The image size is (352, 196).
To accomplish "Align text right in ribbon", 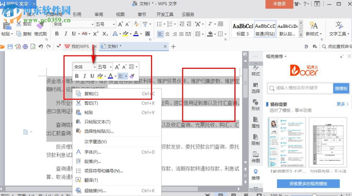I will (x=175, y=34).
